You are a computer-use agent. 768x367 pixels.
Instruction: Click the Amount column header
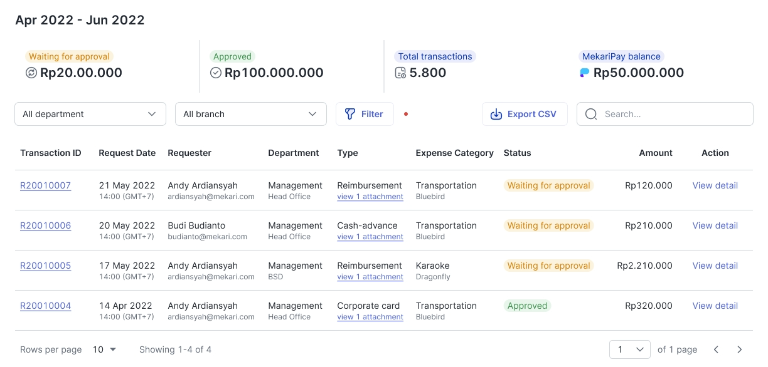(x=656, y=153)
